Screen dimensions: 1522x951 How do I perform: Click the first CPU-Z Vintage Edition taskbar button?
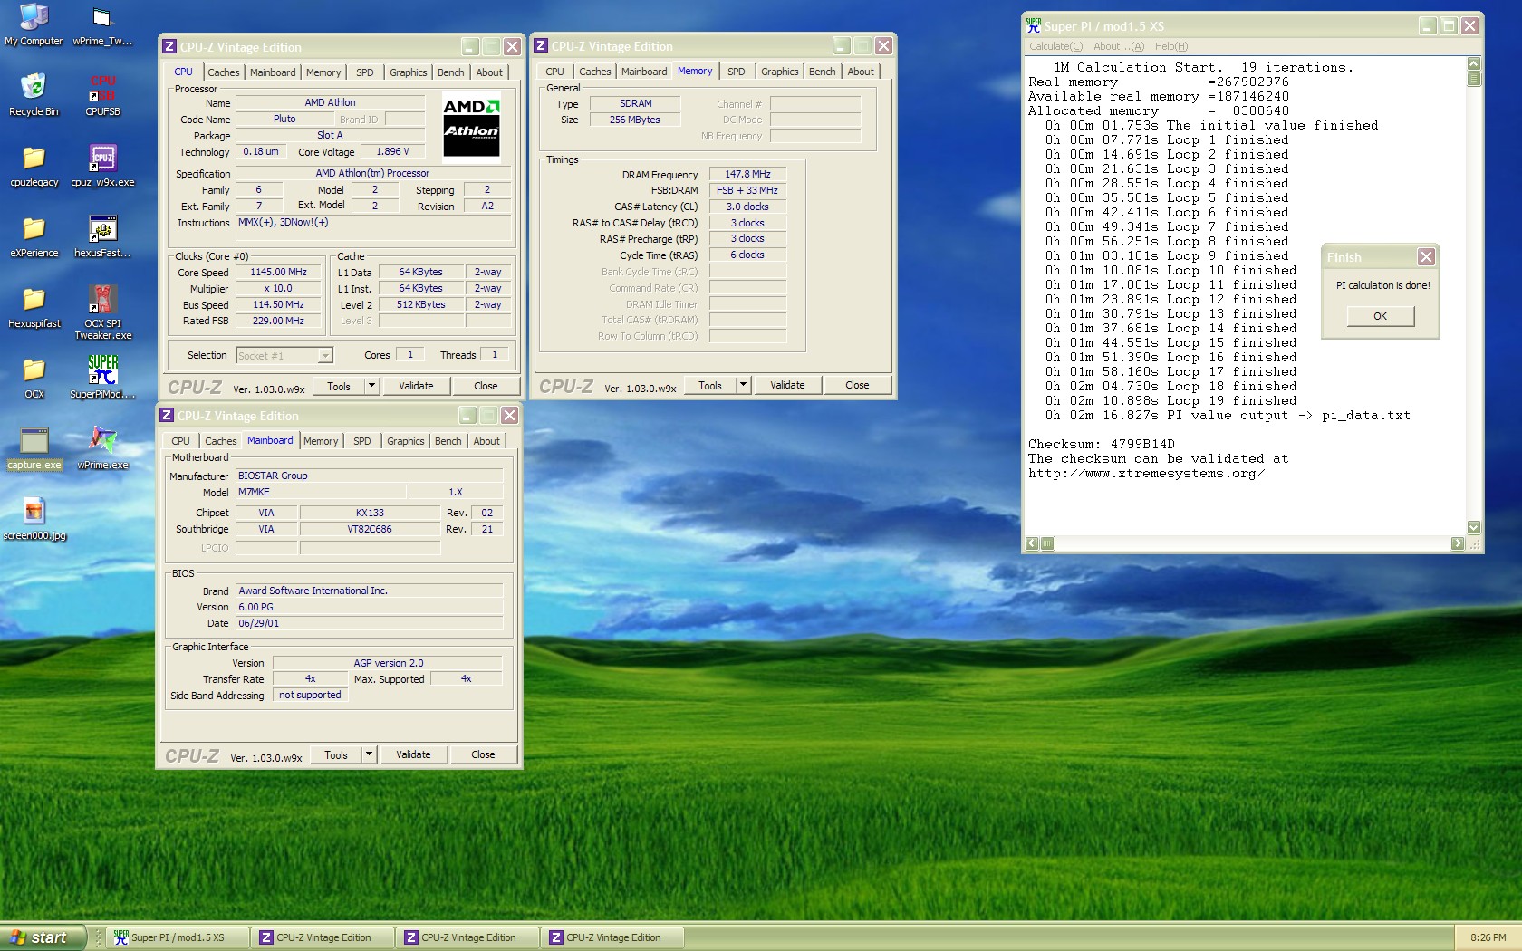point(322,937)
